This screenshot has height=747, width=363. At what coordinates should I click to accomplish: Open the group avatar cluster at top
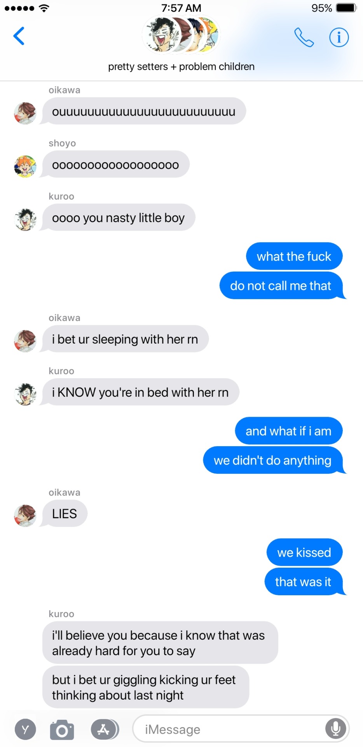coord(181,35)
